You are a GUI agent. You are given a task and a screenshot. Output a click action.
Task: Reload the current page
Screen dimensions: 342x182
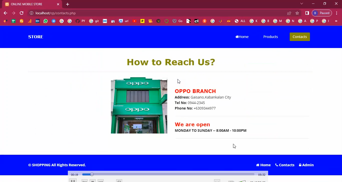click(x=22, y=13)
